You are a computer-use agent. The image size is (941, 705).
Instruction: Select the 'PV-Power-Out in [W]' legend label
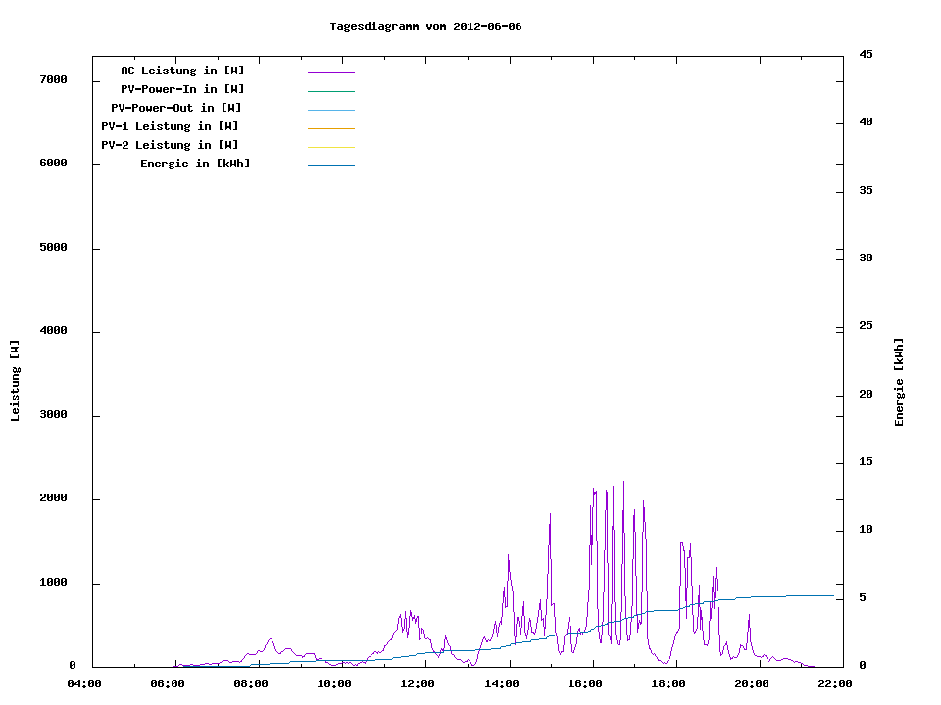click(176, 108)
